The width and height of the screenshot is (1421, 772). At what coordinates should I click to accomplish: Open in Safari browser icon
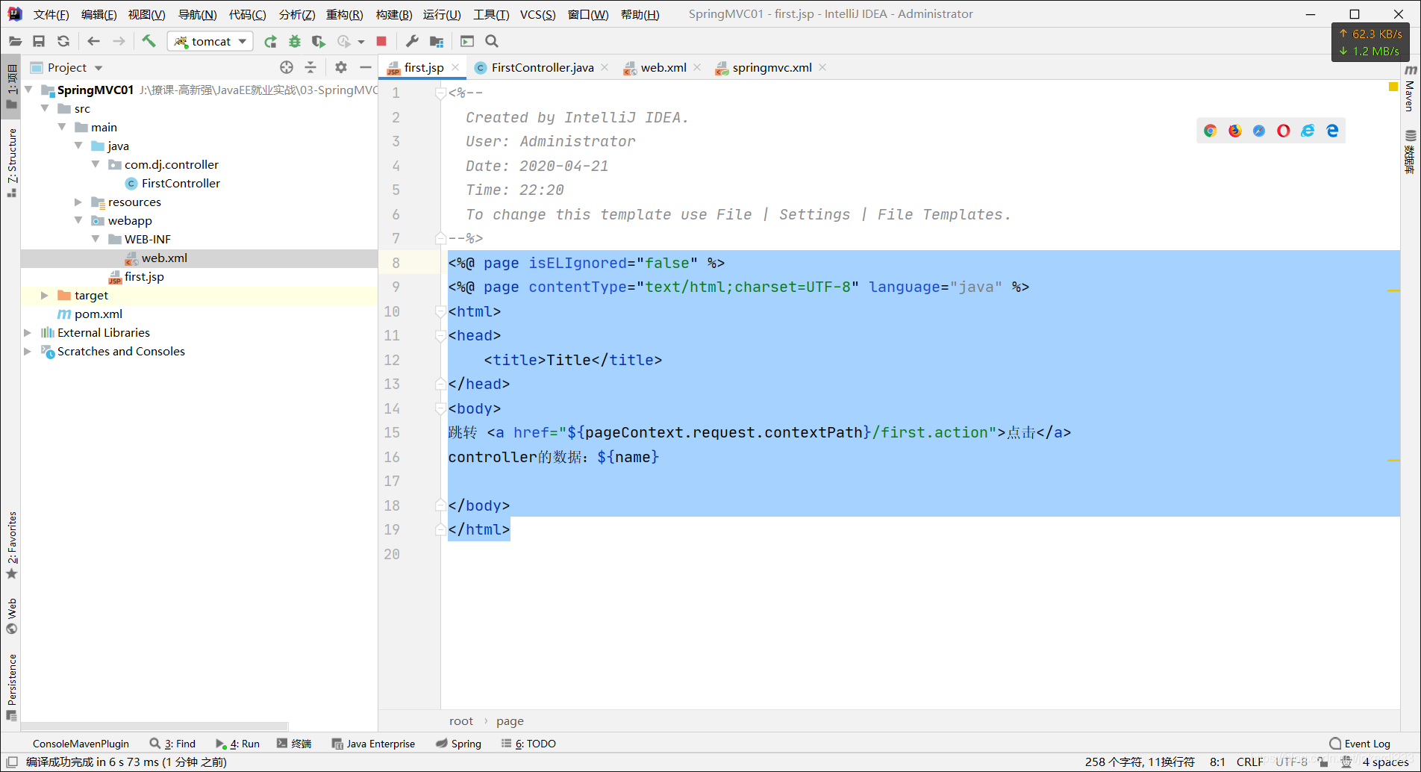tap(1259, 131)
